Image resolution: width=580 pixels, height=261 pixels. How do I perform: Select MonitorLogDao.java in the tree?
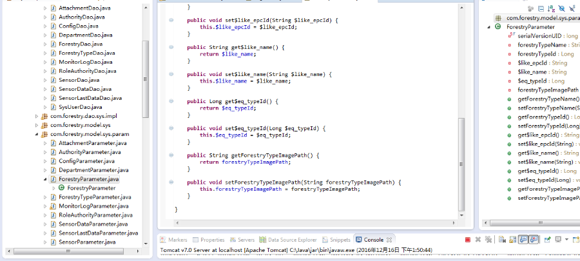click(86, 62)
